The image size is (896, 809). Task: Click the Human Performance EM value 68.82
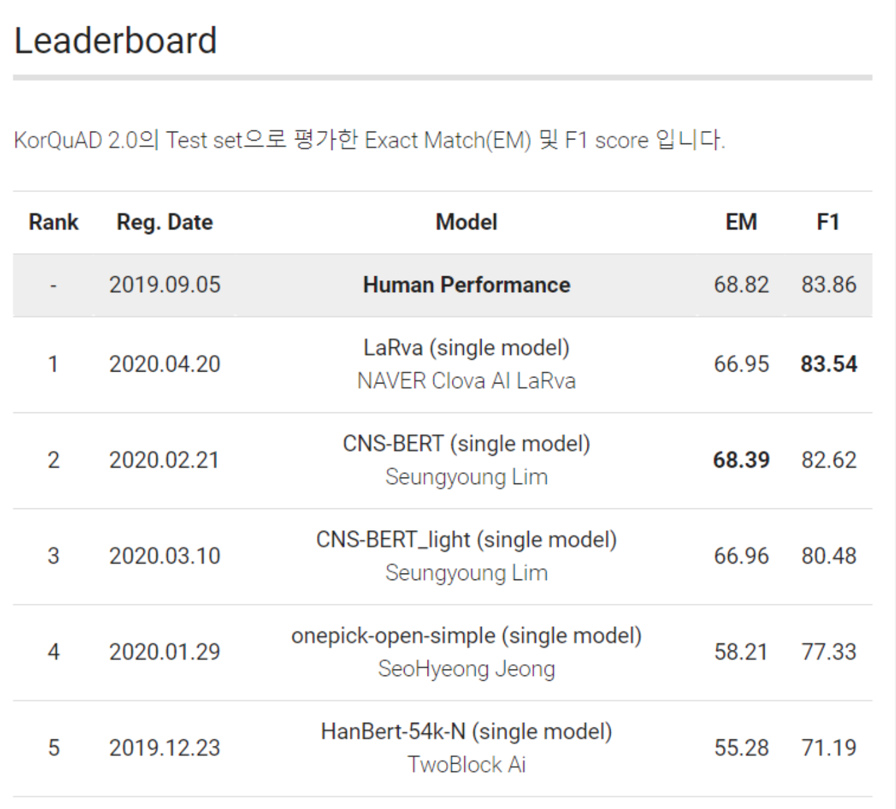tap(741, 285)
